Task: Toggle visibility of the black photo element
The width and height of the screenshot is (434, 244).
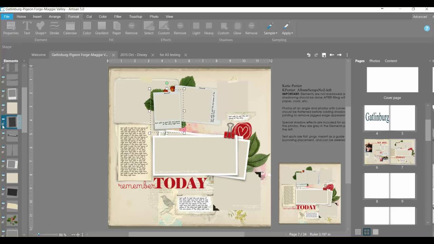Action: (x=3, y=189)
